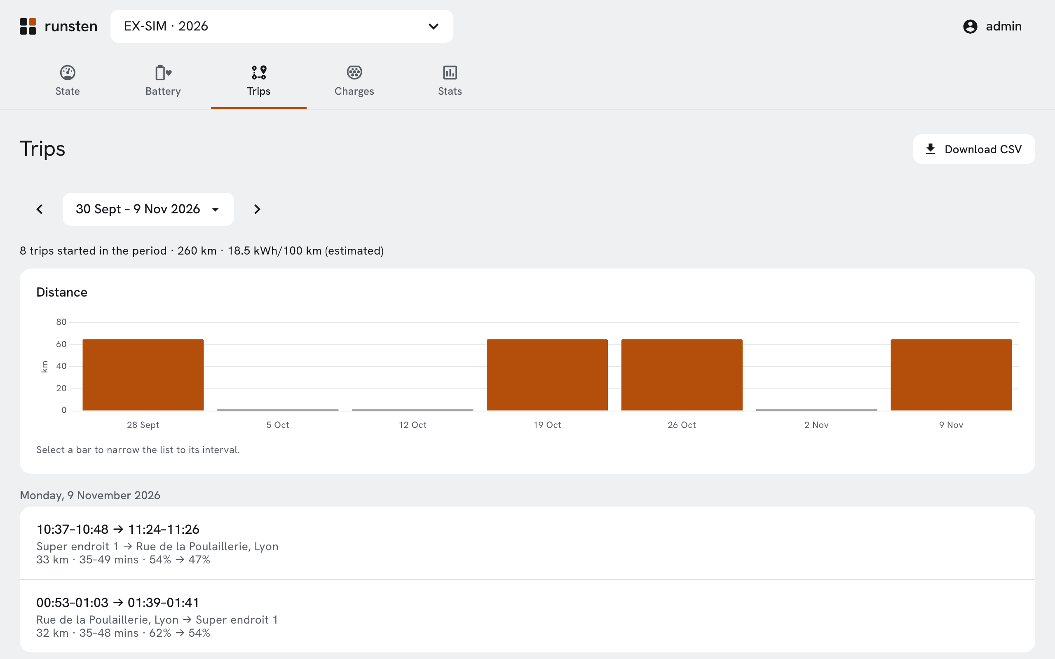This screenshot has height=659, width=1055.
Task: Select the empty 2 Nov bar
Action: tap(816, 410)
